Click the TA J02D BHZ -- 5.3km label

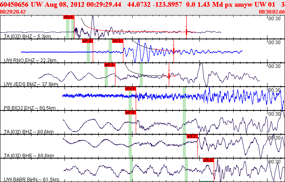[27, 37]
